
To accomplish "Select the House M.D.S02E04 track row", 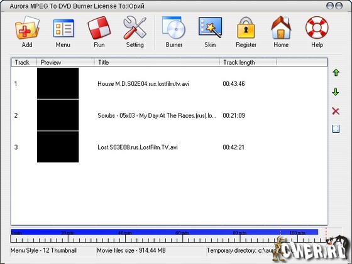I will tap(169, 84).
